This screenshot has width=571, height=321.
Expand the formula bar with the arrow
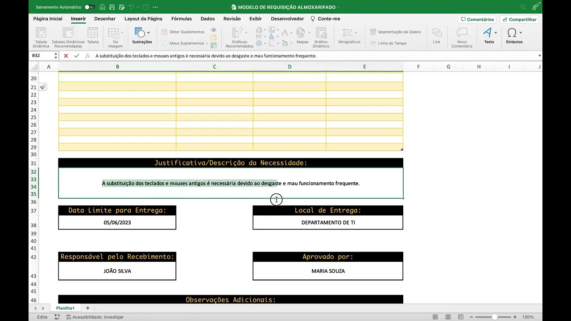click(x=540, y=56)
